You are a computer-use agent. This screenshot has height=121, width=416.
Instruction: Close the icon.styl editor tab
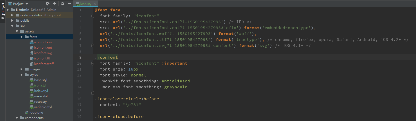pyautogui.click(x=95, y=4)
